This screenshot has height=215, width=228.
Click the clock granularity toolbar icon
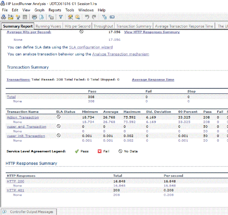click(x=77, y=17)
